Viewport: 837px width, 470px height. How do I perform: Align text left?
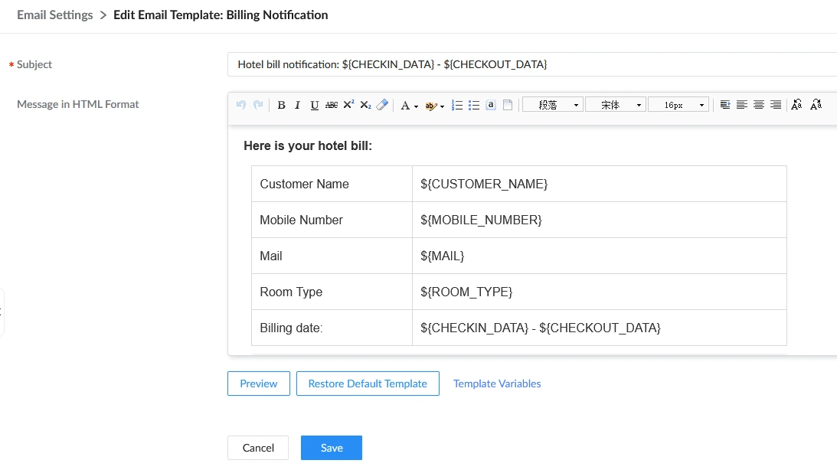[742, 105]
